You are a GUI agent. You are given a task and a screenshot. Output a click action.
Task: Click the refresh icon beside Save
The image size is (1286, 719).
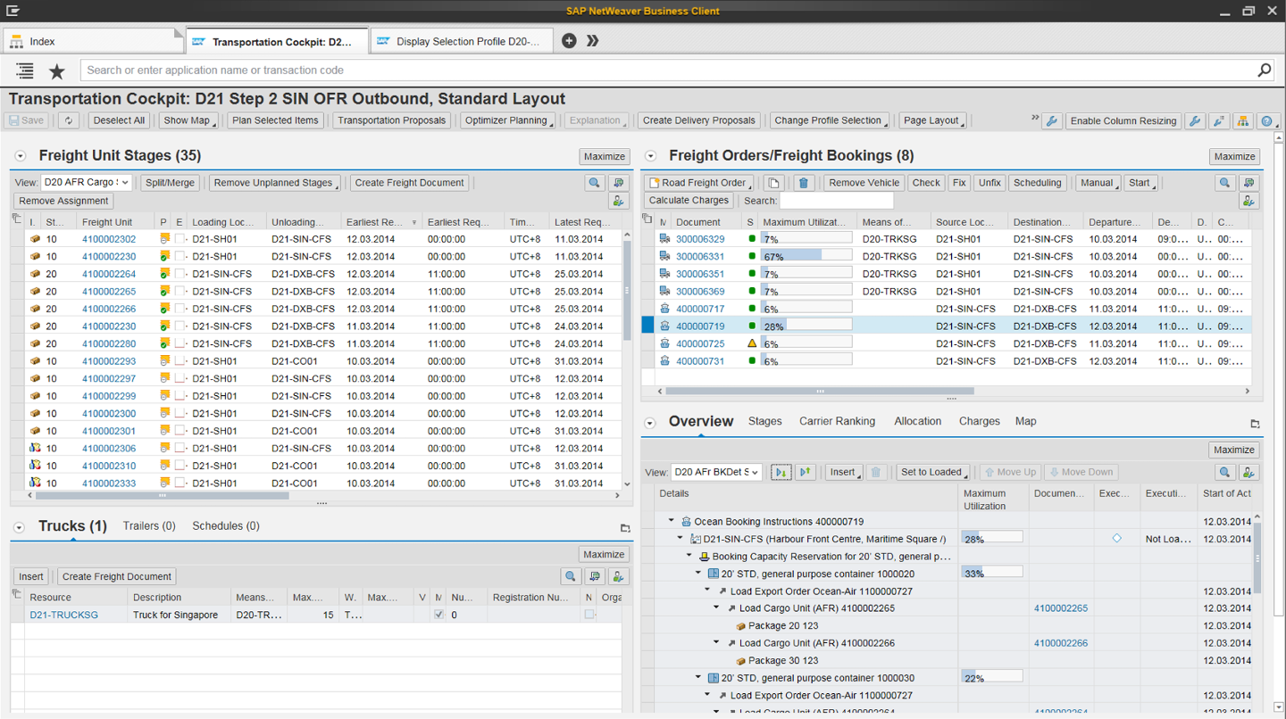pos(69,120)
